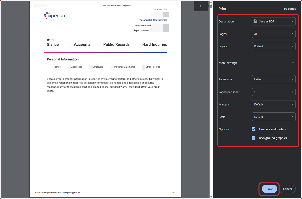The height and width of the screenshot is (199, 302).
Task: Click the '1/60' page footer text
Action: 173,193
